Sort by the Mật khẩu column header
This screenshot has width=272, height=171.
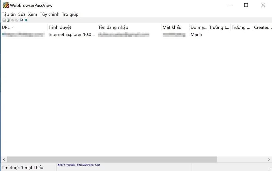pos(175,27)
